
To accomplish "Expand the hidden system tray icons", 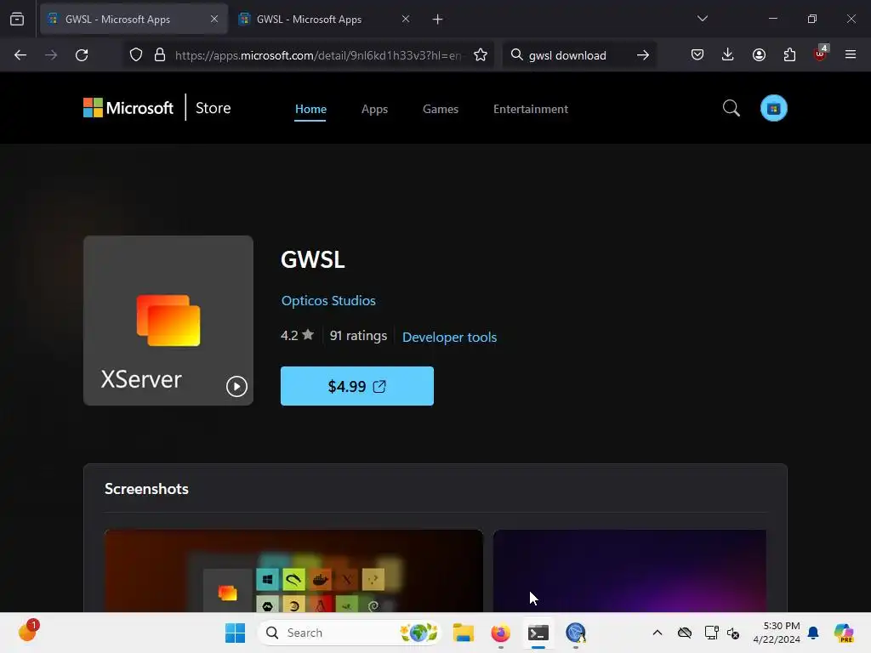I will coord(658,633).
